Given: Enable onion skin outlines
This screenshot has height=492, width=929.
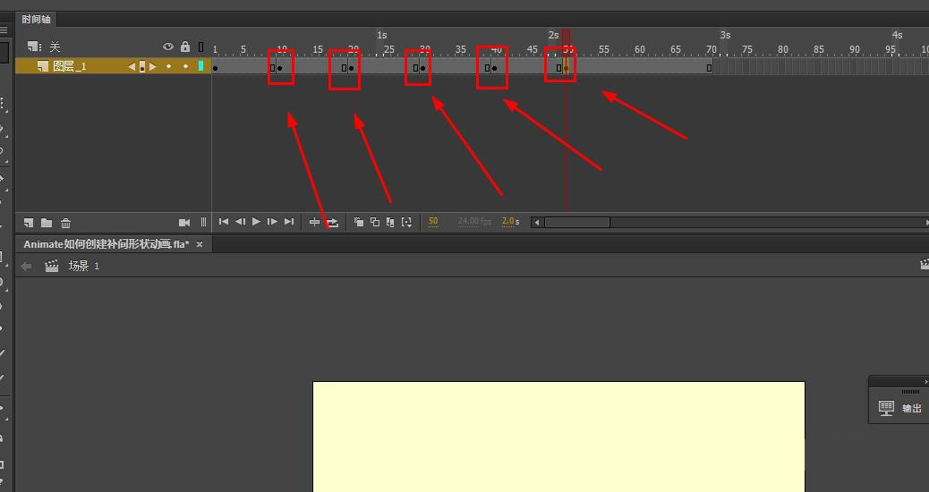Looking at the screenshot, I should (375, 222).
